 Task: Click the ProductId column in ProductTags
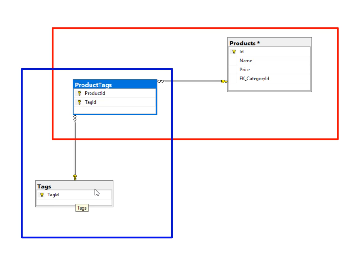tap(115, 93)
